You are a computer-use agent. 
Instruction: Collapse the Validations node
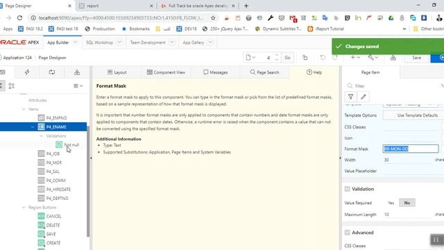coord(42,136)
